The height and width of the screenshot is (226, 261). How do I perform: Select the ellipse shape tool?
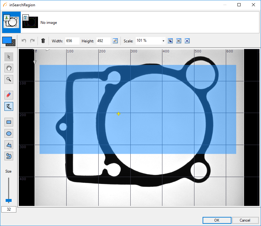click(x=9, y=133)
